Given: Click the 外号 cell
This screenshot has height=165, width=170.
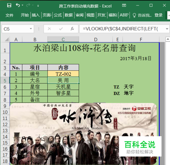Looking at the screenshot, I should tap(35, 93).
